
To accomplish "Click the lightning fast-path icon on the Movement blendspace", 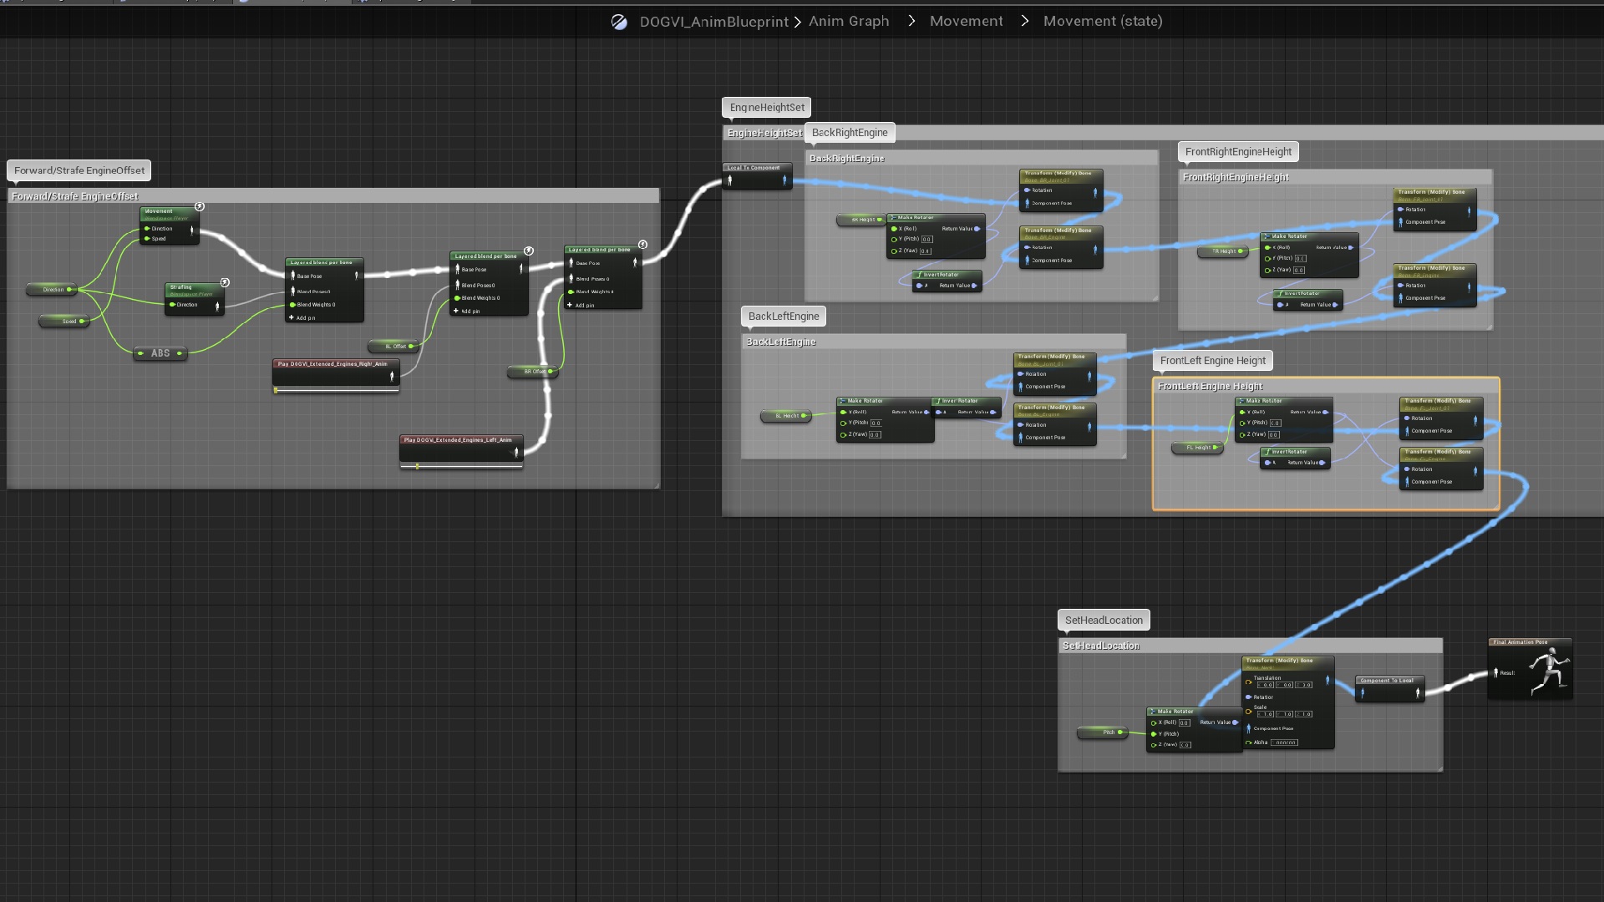I will coord(200,206).
